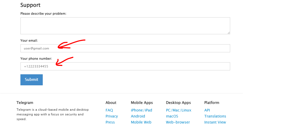The height and width of the screenshot is (140, 303).
Task: Open the Android app link
Action: 138,116
